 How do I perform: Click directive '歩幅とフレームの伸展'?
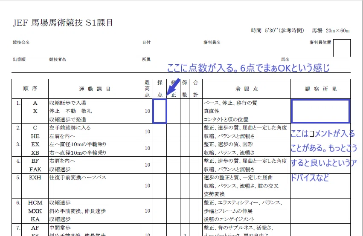pyautogui.click(x=228, y=211)
